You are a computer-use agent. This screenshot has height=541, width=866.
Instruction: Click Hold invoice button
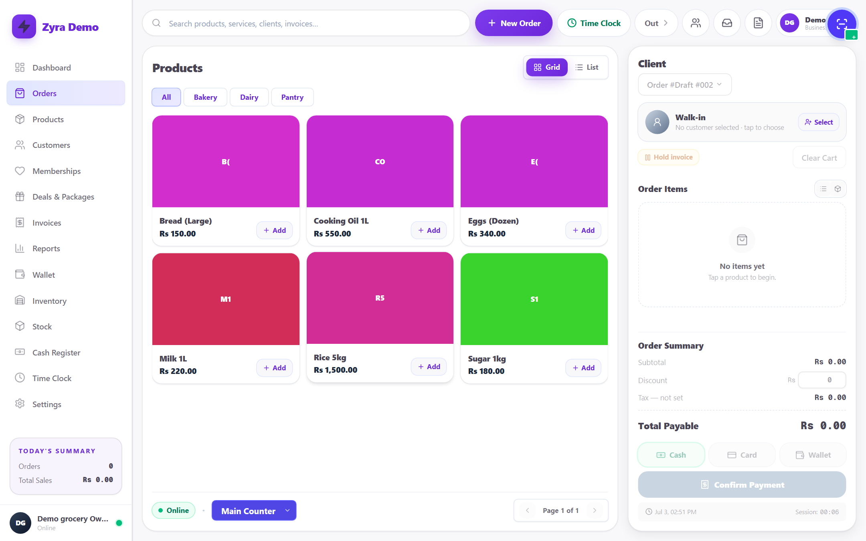(668, 157)
